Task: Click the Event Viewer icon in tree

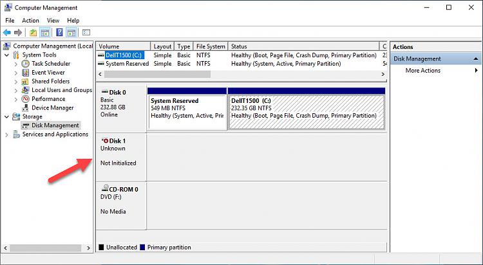Action: click(25, 73)
